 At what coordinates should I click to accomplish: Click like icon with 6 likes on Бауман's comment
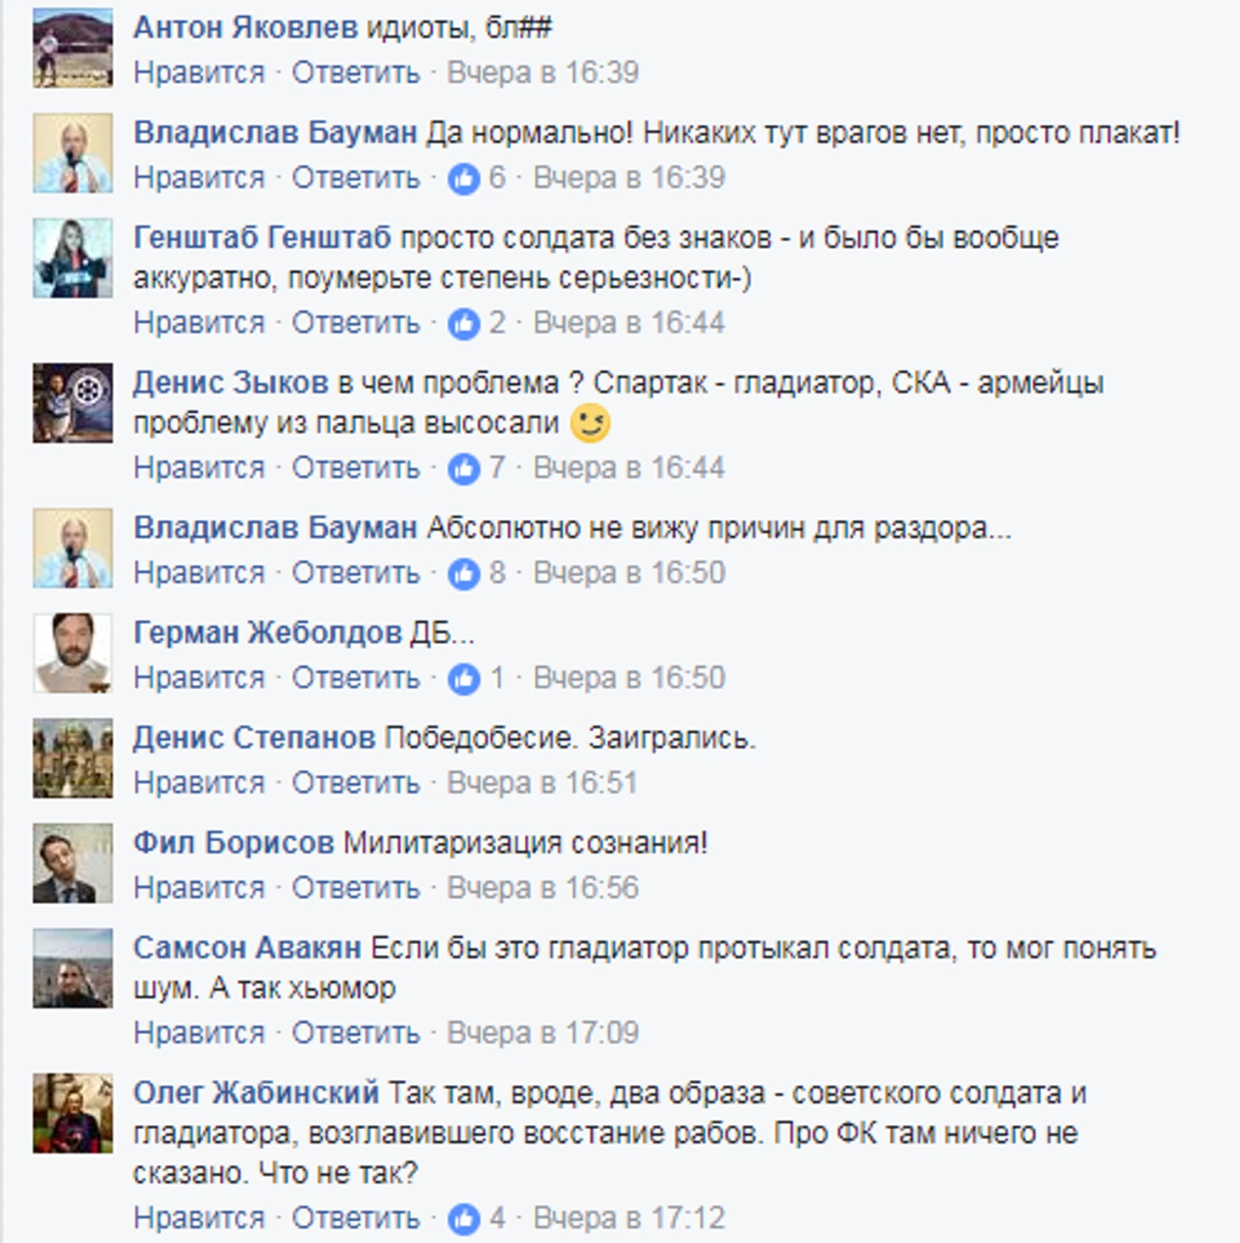(464, 178)
